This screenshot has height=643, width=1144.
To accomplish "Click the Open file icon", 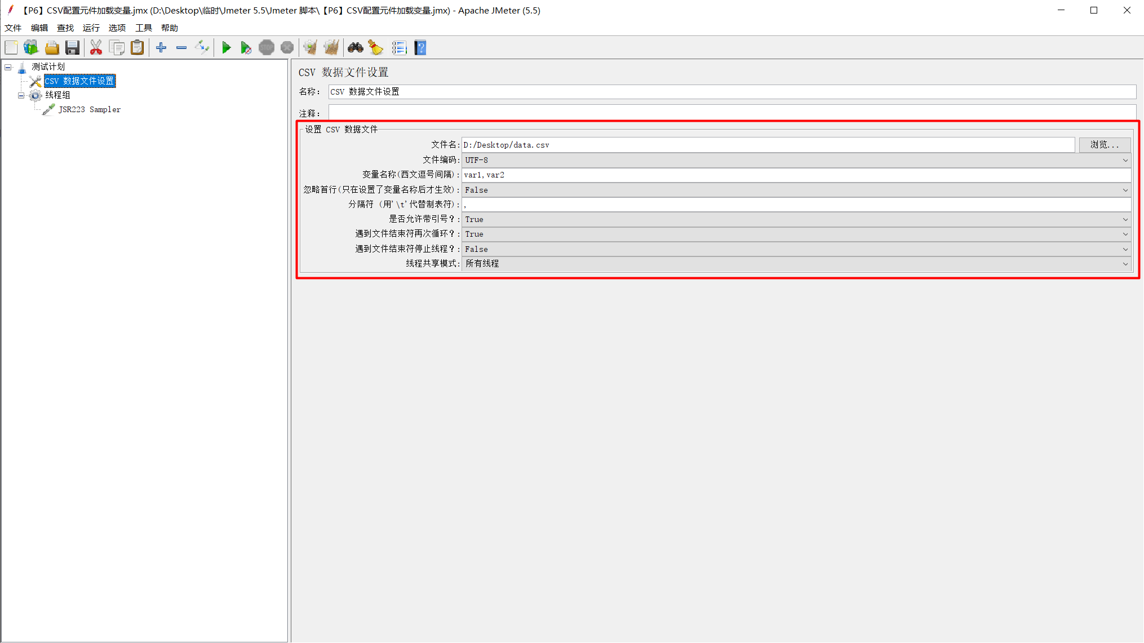I will (x=51, y=48).
